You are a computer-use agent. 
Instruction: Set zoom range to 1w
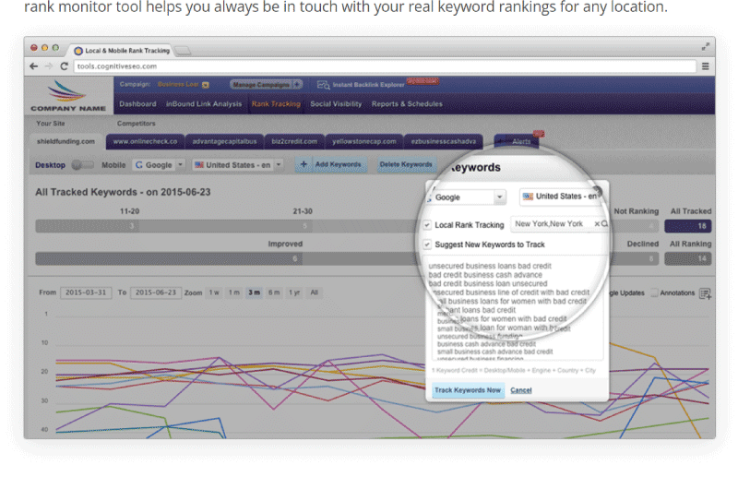(x=214, y=292)
